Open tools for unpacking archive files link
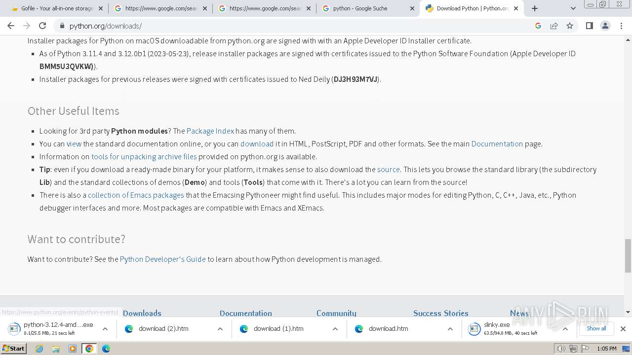632x355 pixels. [x=144, y=156]
